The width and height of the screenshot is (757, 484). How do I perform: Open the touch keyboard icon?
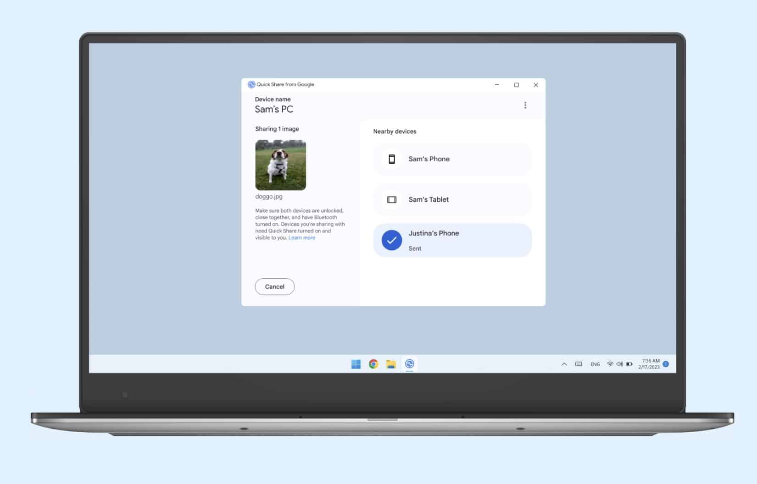coord(578,364)
